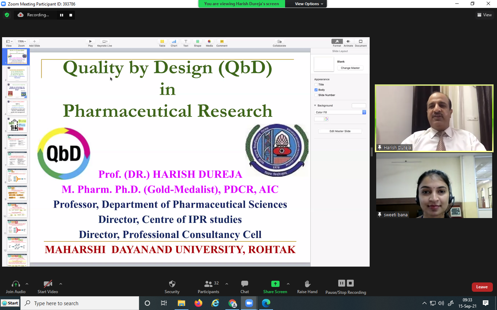Select slide 11 thumbnail in navigator
This screenshot has height=310, width=497.
coord(17,227)
